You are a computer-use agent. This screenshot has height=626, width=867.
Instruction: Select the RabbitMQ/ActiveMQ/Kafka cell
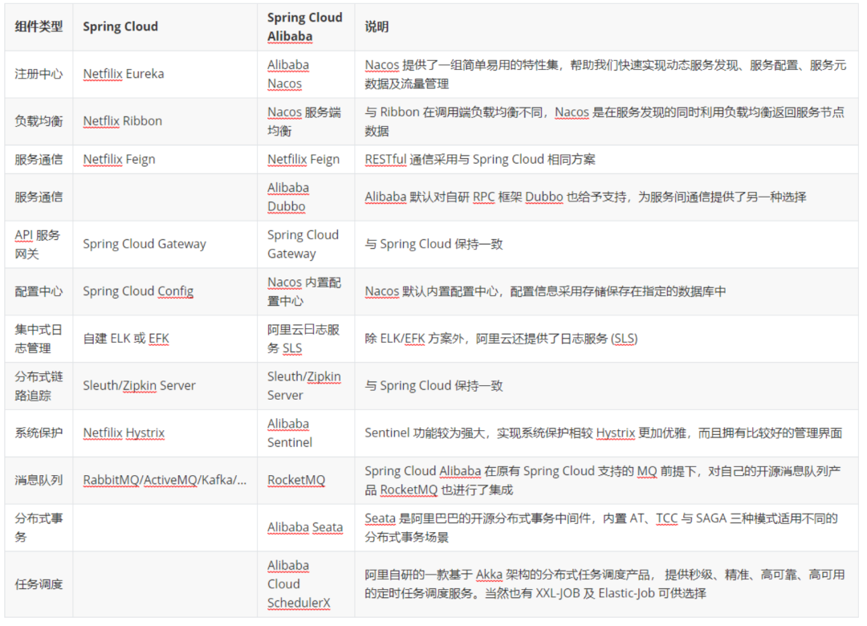click(165, 480)
